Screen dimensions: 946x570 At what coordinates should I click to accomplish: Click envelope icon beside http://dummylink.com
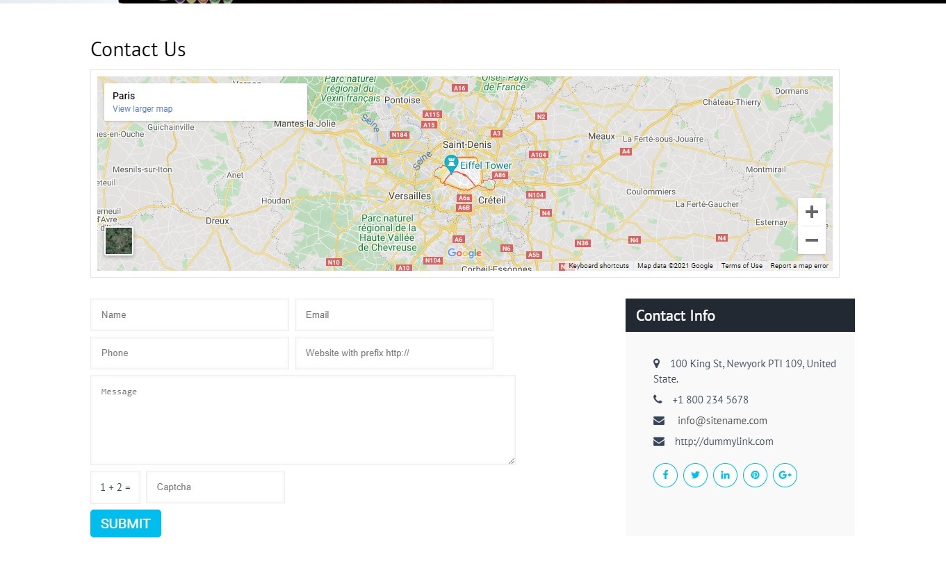(x=659, y=441)
